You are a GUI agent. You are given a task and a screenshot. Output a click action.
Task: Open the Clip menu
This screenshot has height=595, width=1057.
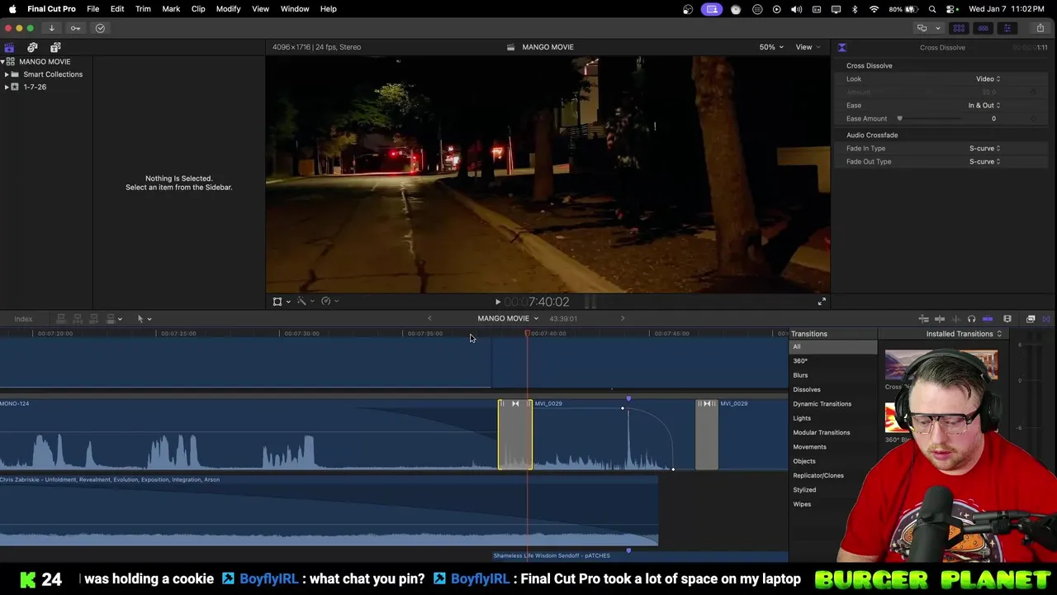click(x=198, y=9)
